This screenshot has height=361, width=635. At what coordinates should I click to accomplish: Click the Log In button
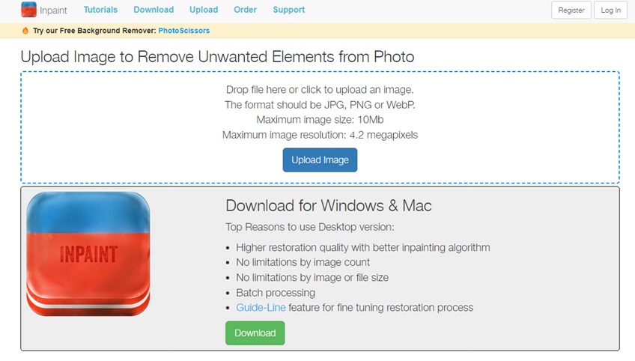tap(610, 10)
